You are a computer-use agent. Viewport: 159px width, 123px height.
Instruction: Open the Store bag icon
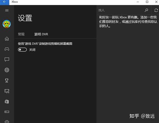[x=7, y=101]
